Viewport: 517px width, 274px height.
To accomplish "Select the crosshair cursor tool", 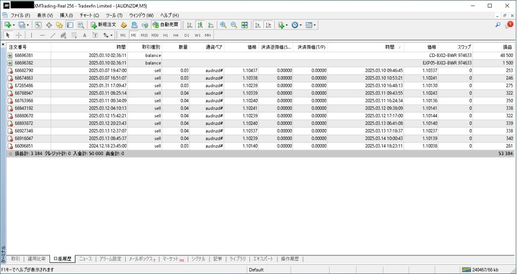I will coord(19,35).
